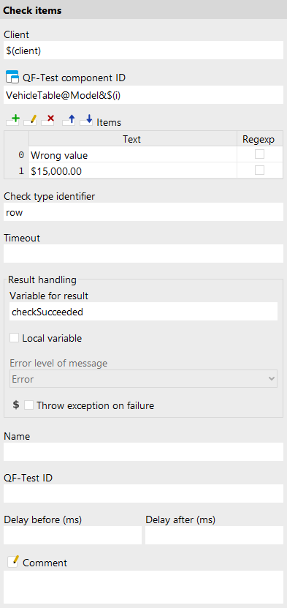Move item up with blue up arrow
Viewport: 287px width, 608px height.
click(x=69, y=121)
